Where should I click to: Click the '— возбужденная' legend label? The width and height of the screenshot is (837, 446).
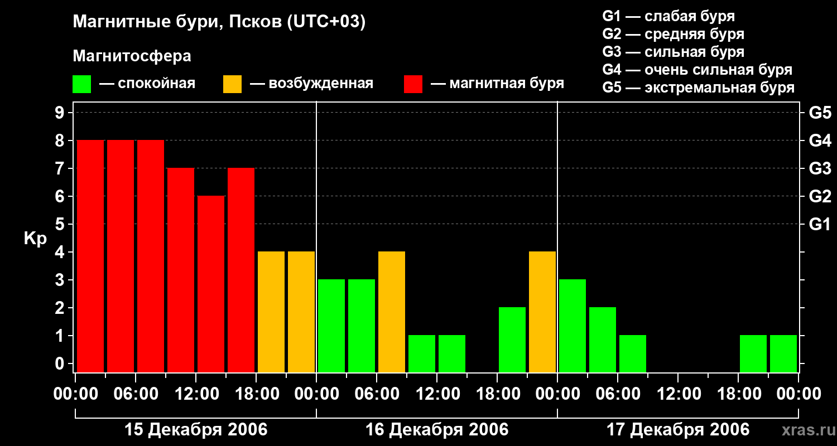point(311,84)
